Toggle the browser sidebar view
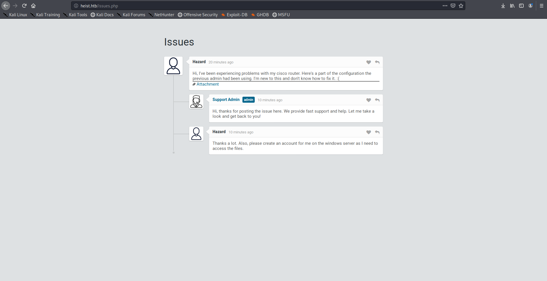 tap(521, 6)
